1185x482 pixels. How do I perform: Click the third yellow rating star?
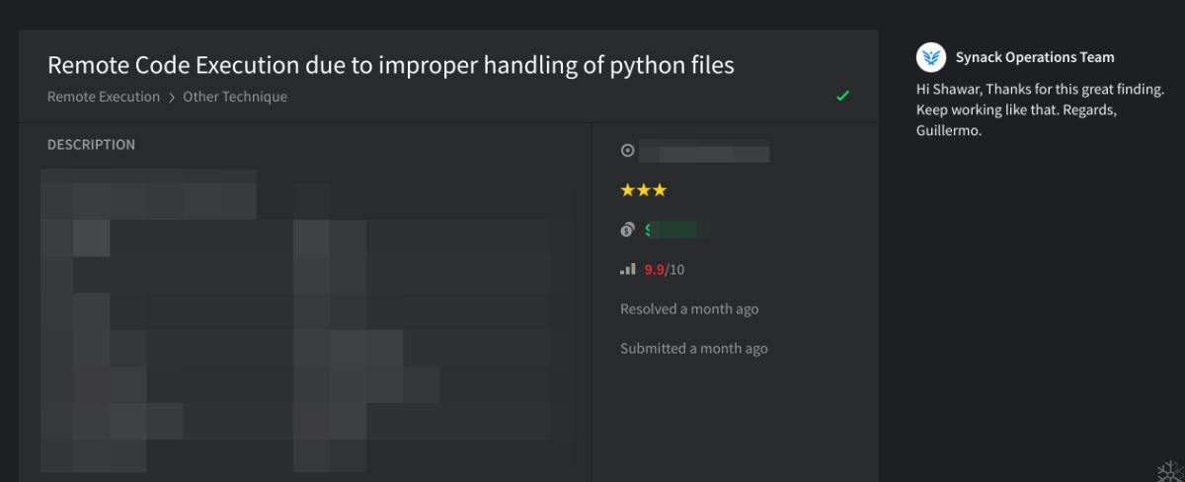tap(660, 190)
